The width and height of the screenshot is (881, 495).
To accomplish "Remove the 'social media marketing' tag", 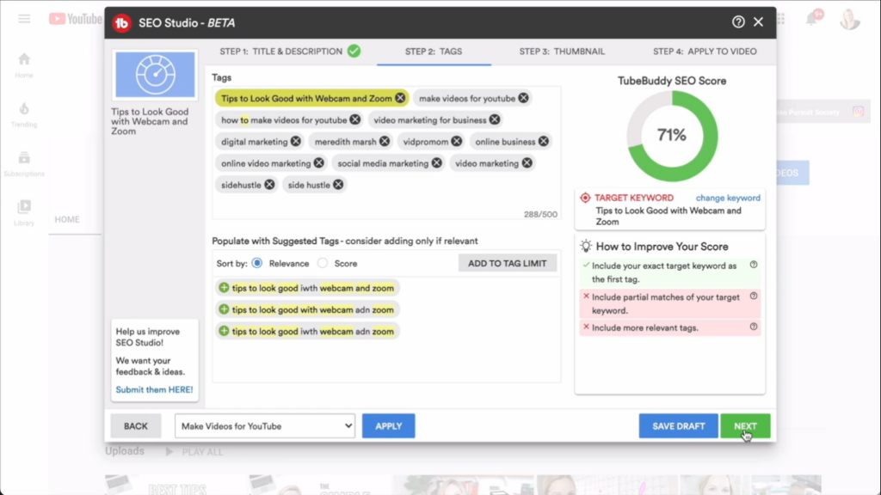I will pos(436,162).
